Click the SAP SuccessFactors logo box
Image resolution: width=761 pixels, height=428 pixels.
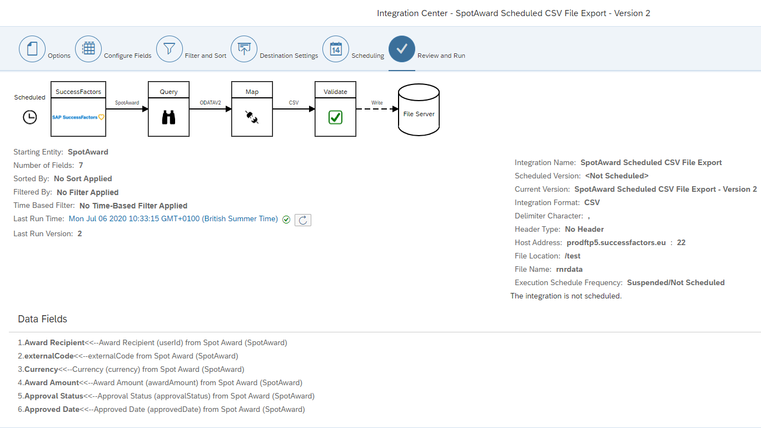[78, 117]
